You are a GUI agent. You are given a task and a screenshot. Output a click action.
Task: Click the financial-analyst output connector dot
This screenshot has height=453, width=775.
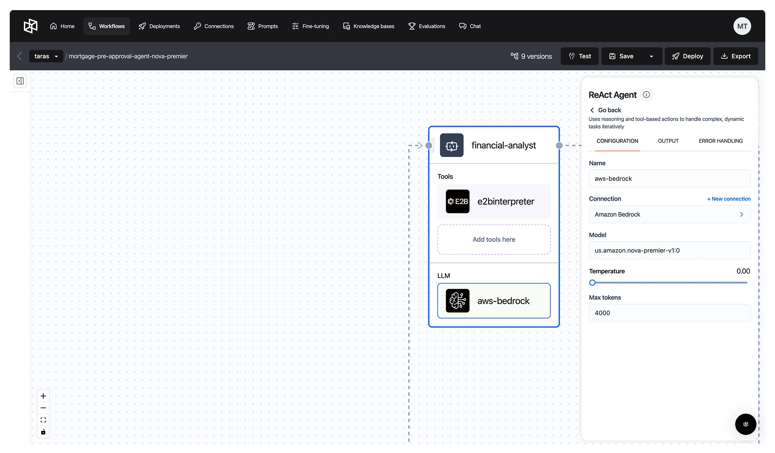point(559,145)
